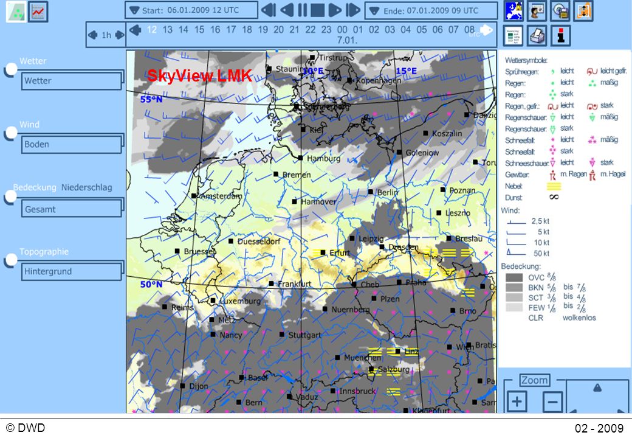Pan the map upward with arrow

[x=597, y=388]
